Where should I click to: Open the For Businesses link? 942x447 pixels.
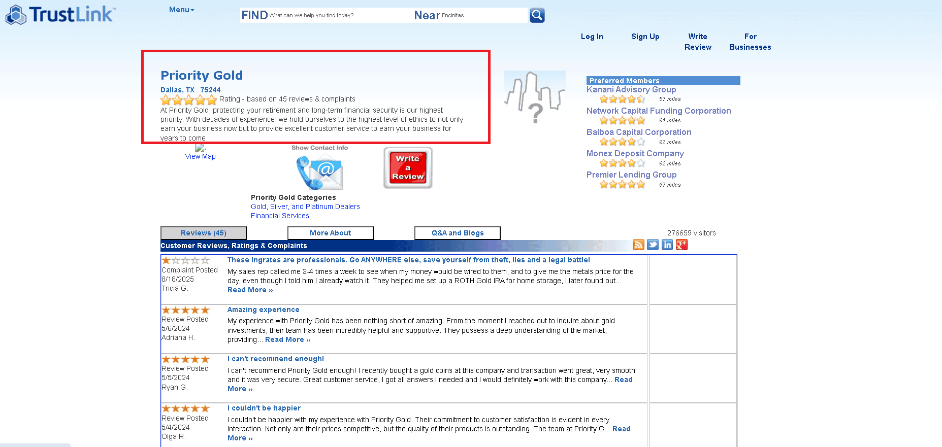[x=750, y=42]
